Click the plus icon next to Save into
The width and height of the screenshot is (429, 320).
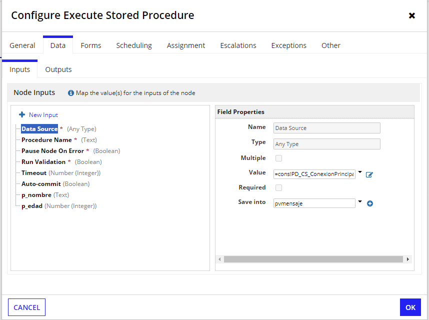[x=370, y=203]
